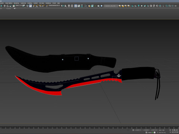Click the Align tool icon

pyautogui.click(x=65, y=6)
